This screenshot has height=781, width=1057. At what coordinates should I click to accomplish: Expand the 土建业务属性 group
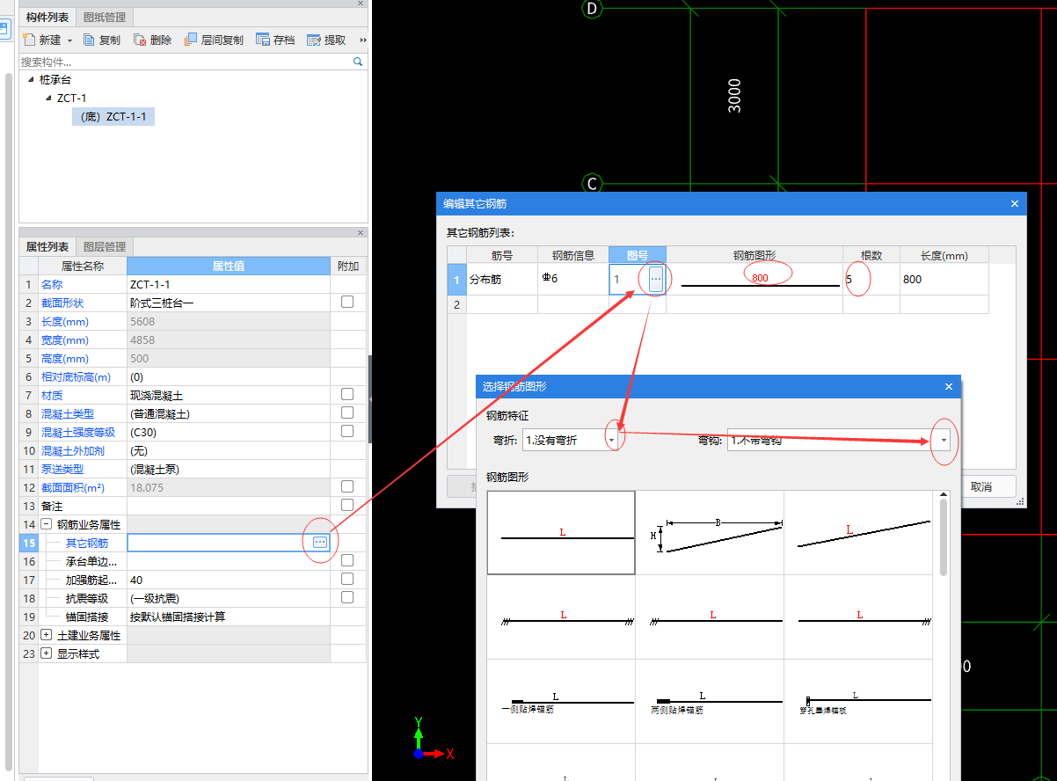(x=46, y=635)
